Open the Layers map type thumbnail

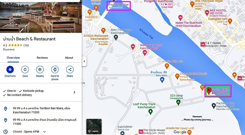[x=94, y=126]
